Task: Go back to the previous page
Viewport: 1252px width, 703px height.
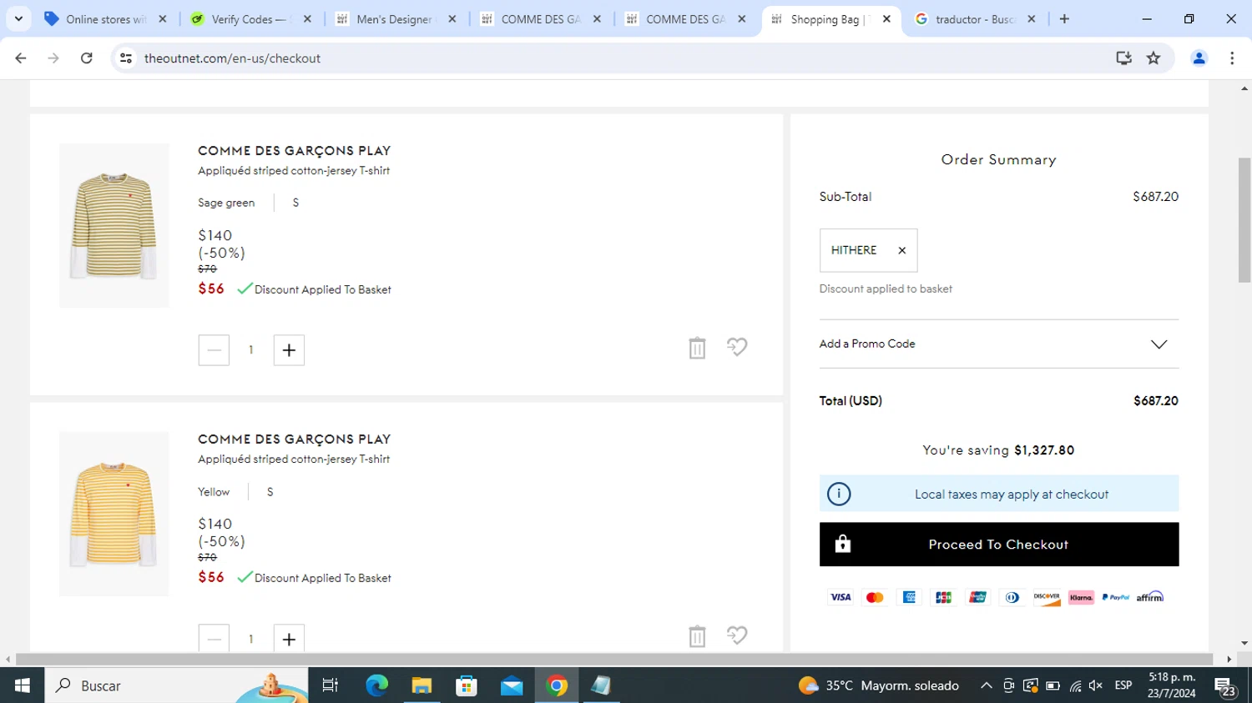Action: pos(21,58)
